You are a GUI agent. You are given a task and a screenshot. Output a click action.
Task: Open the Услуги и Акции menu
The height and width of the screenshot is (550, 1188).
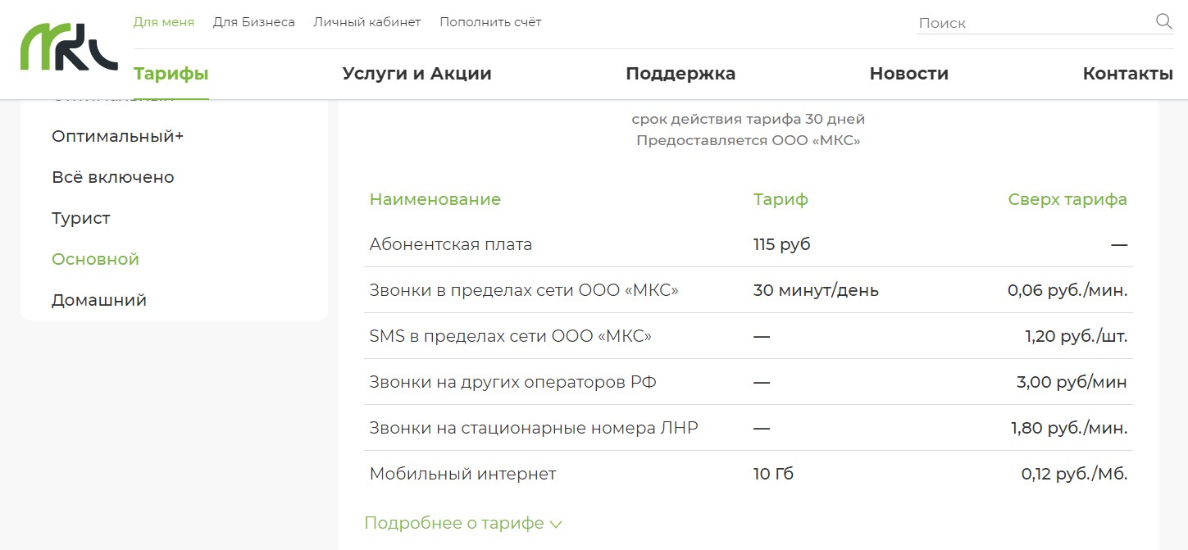(x=417, y=74)
